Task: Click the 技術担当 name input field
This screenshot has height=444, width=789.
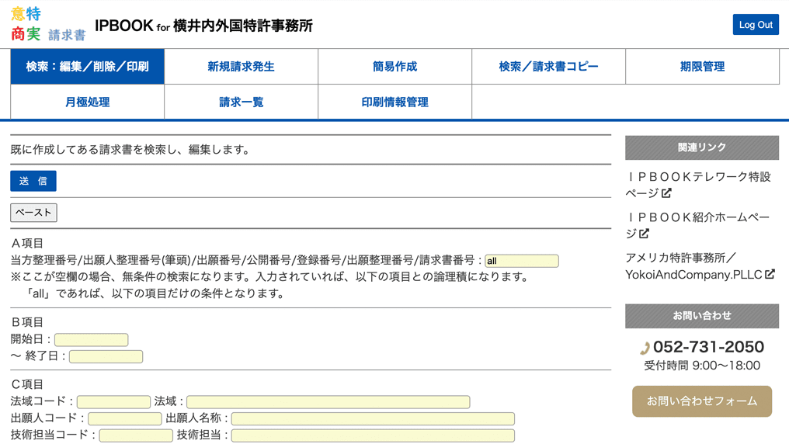Action: point(373,435)
